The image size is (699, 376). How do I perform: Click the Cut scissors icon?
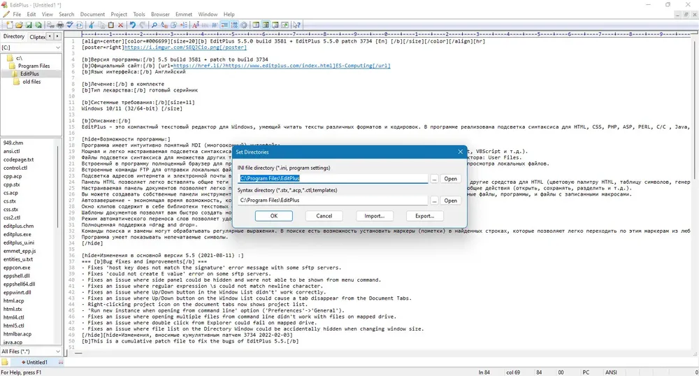coord(91,25)
